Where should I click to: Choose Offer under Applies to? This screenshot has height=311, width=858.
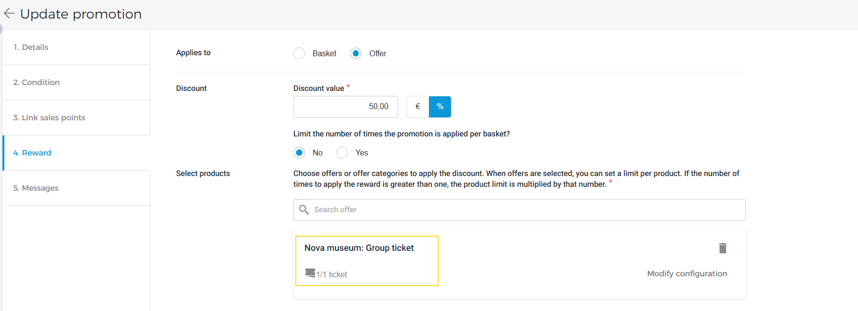tap(356, 53)
